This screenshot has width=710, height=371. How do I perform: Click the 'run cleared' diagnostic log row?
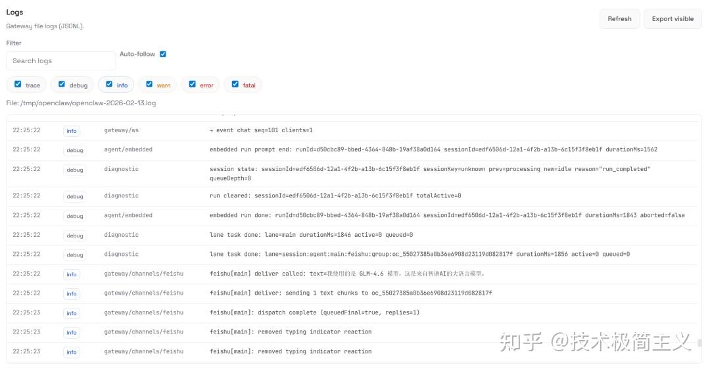click(335, 195)
